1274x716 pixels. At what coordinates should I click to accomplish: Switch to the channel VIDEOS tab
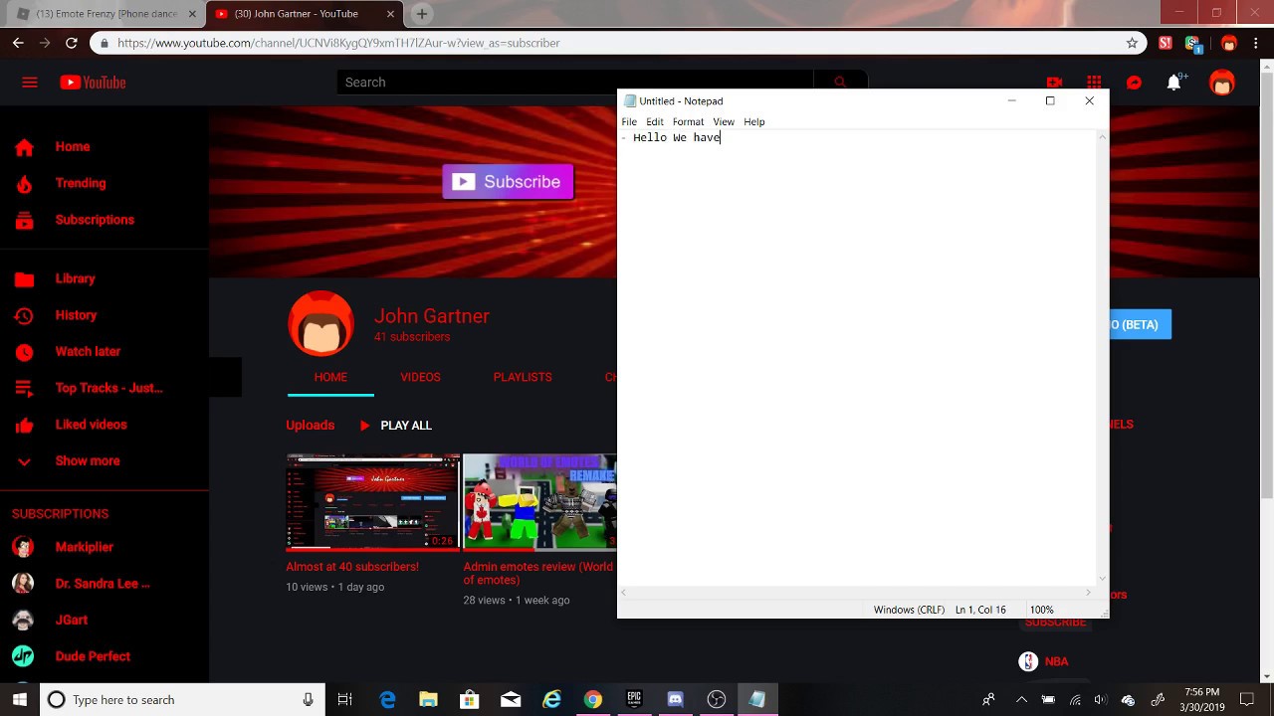click(420, 377)
